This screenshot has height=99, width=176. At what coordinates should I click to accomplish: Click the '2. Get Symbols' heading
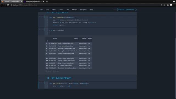pos(57,12)
